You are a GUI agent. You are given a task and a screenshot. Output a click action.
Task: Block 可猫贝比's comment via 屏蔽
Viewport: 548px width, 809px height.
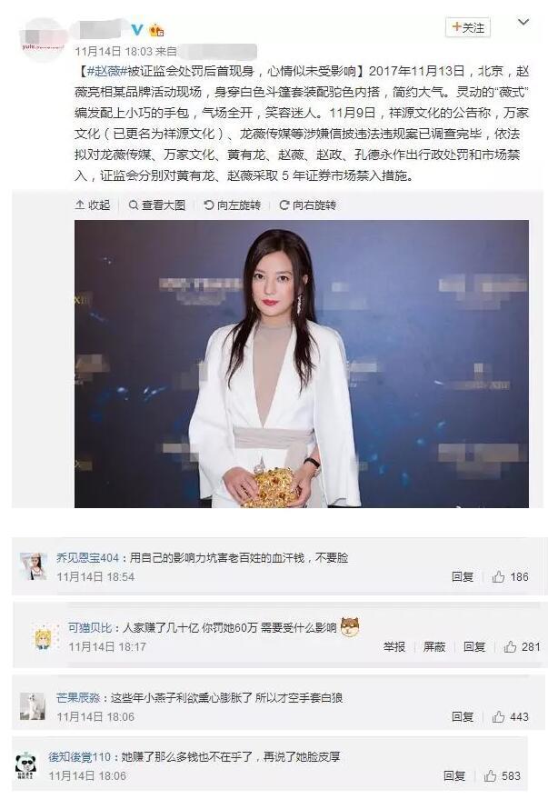(x=434, y=647)
